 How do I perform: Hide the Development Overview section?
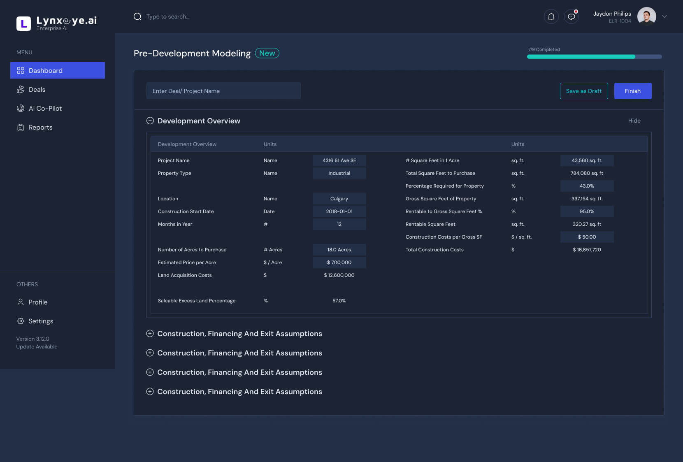pos(634,121)
